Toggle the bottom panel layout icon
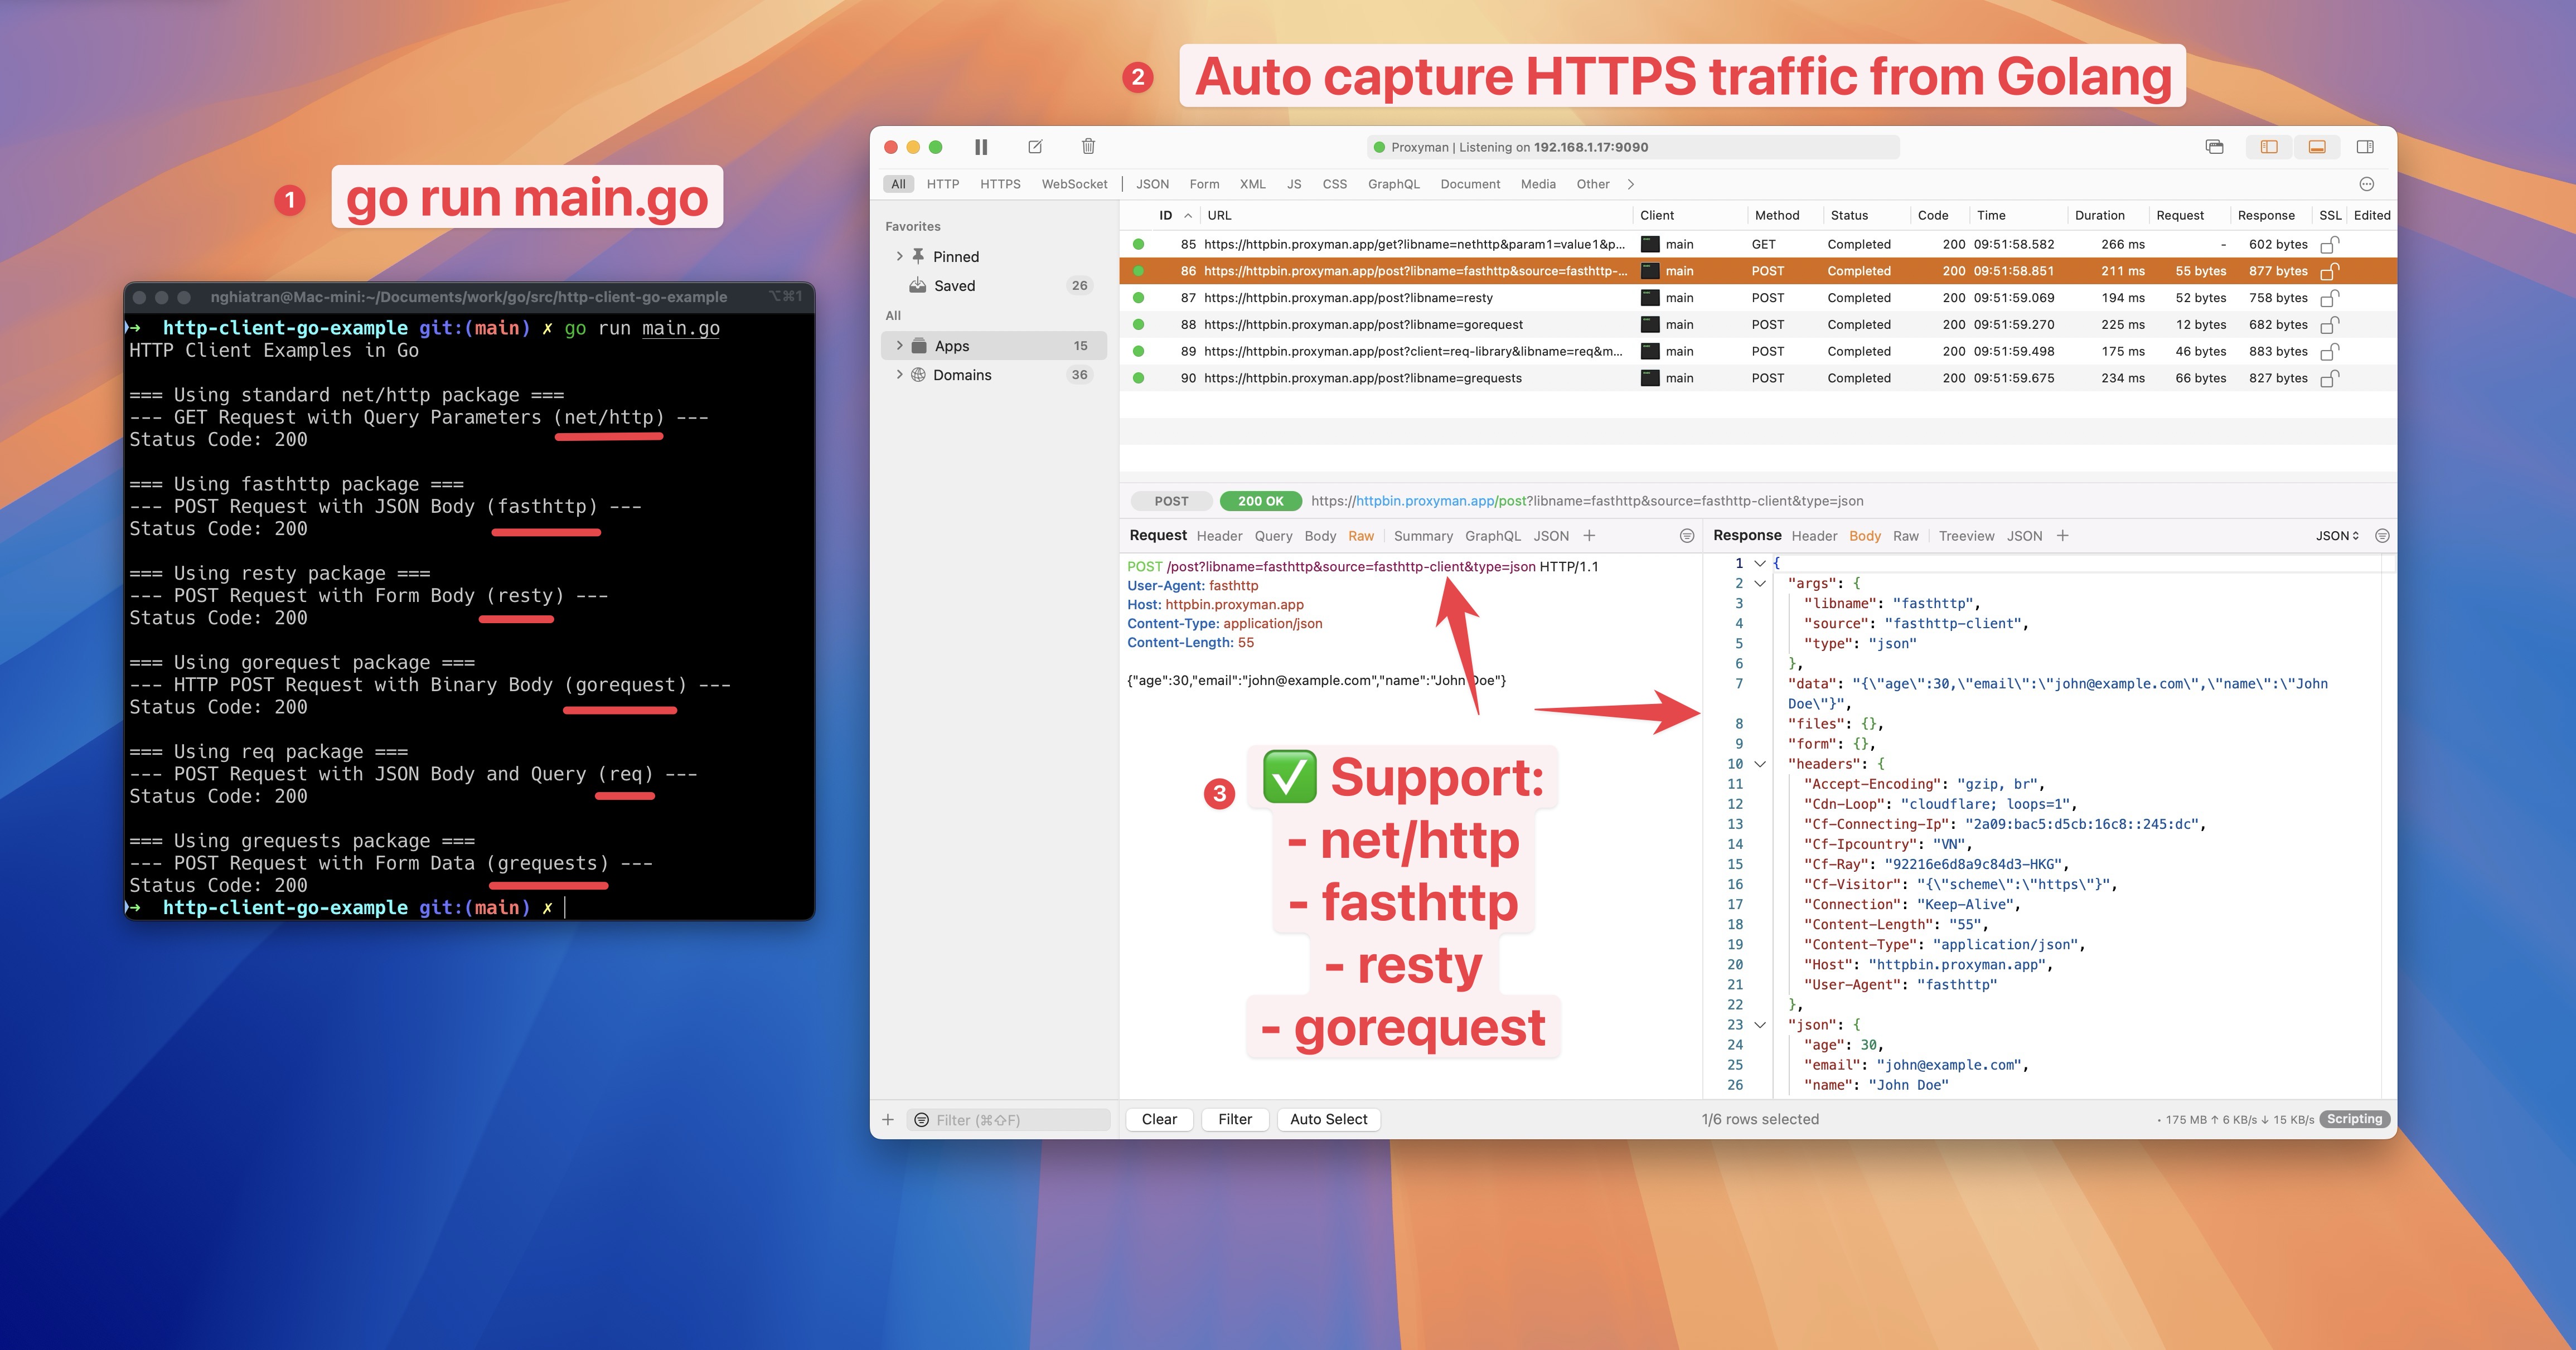 (x=2316, y=147)
